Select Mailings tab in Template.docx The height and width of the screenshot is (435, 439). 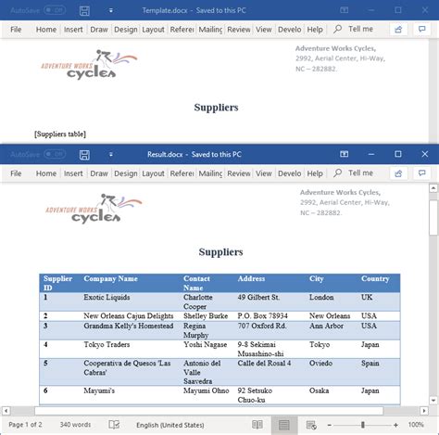tap(210, 30)
